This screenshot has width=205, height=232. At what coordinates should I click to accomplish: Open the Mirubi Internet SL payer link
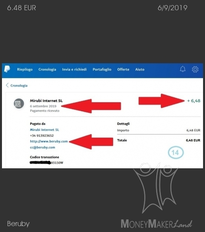click(45, 130)
